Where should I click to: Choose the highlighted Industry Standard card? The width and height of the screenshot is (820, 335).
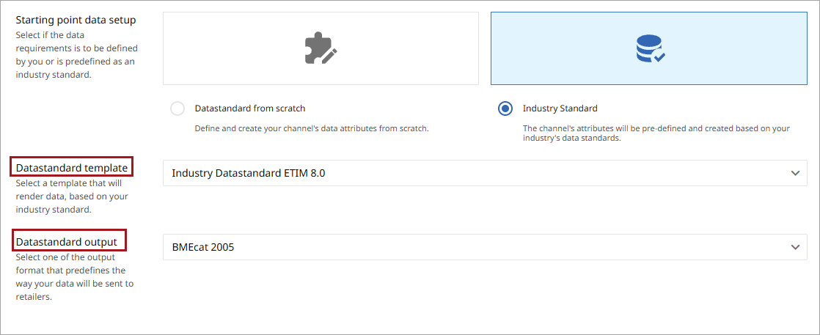(x=649, y=48)
